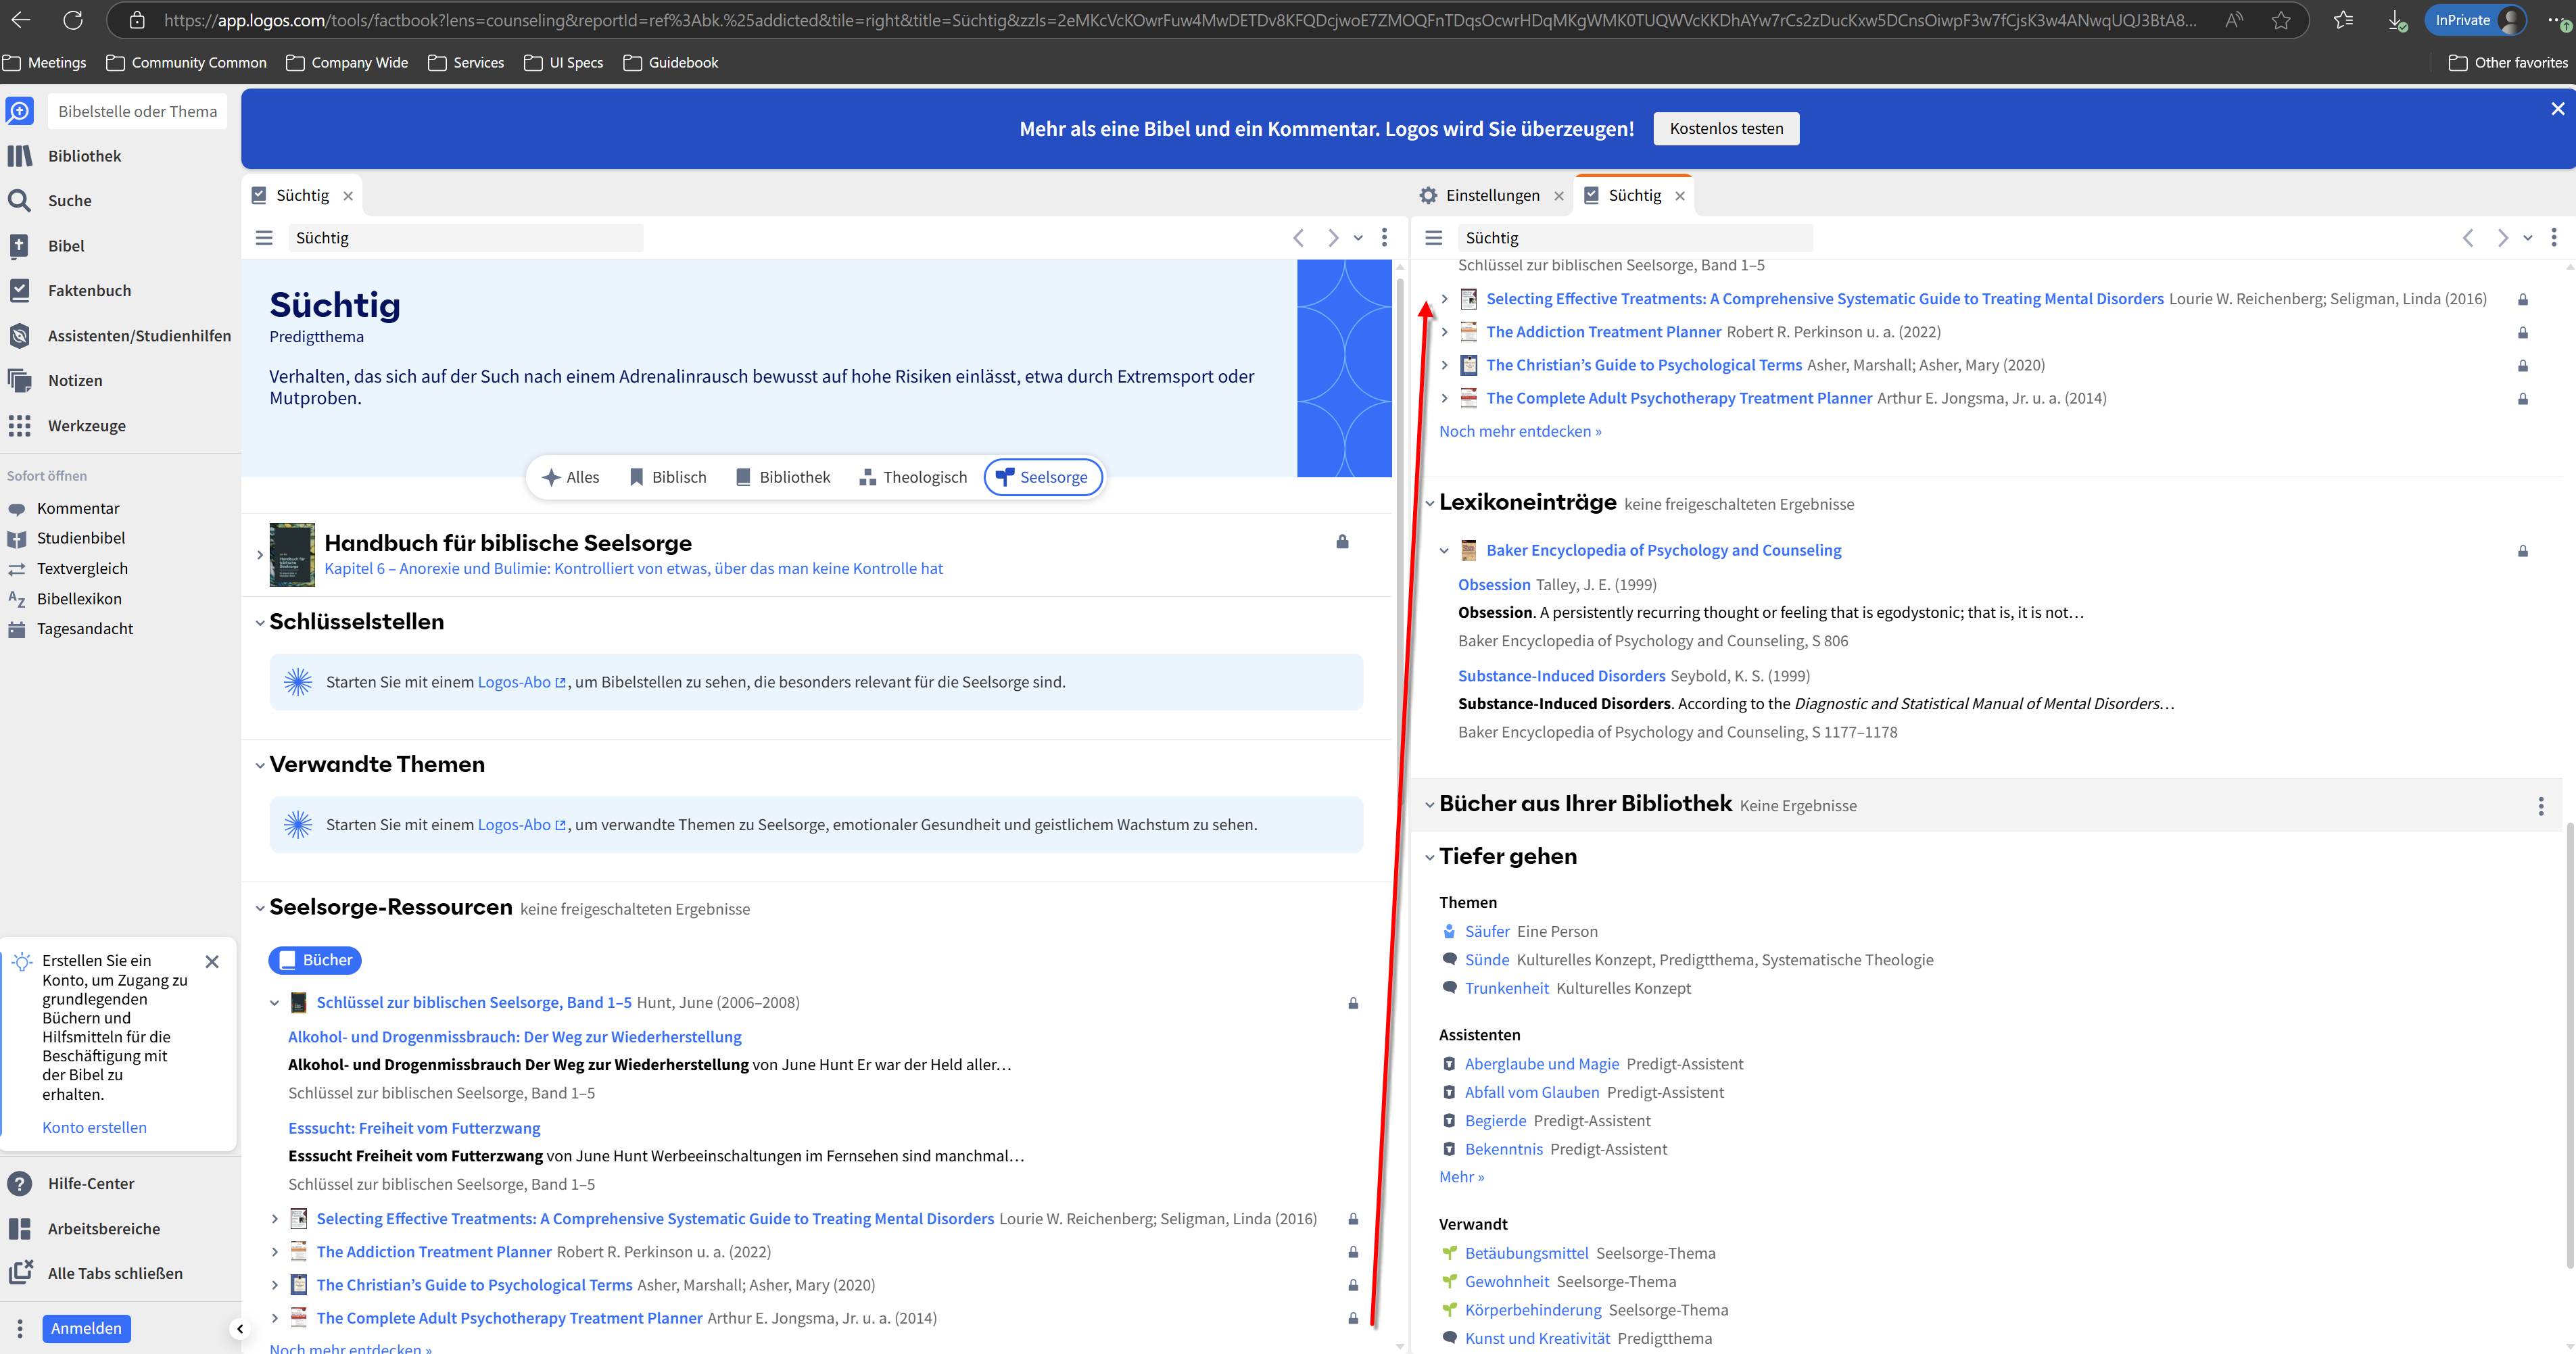Open left panel hamburger menu
The image size is (2576, 1354).
pos(264,238)
